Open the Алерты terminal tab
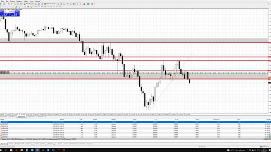Viewport: 271px width, 152px height. (x=37, y=144)
